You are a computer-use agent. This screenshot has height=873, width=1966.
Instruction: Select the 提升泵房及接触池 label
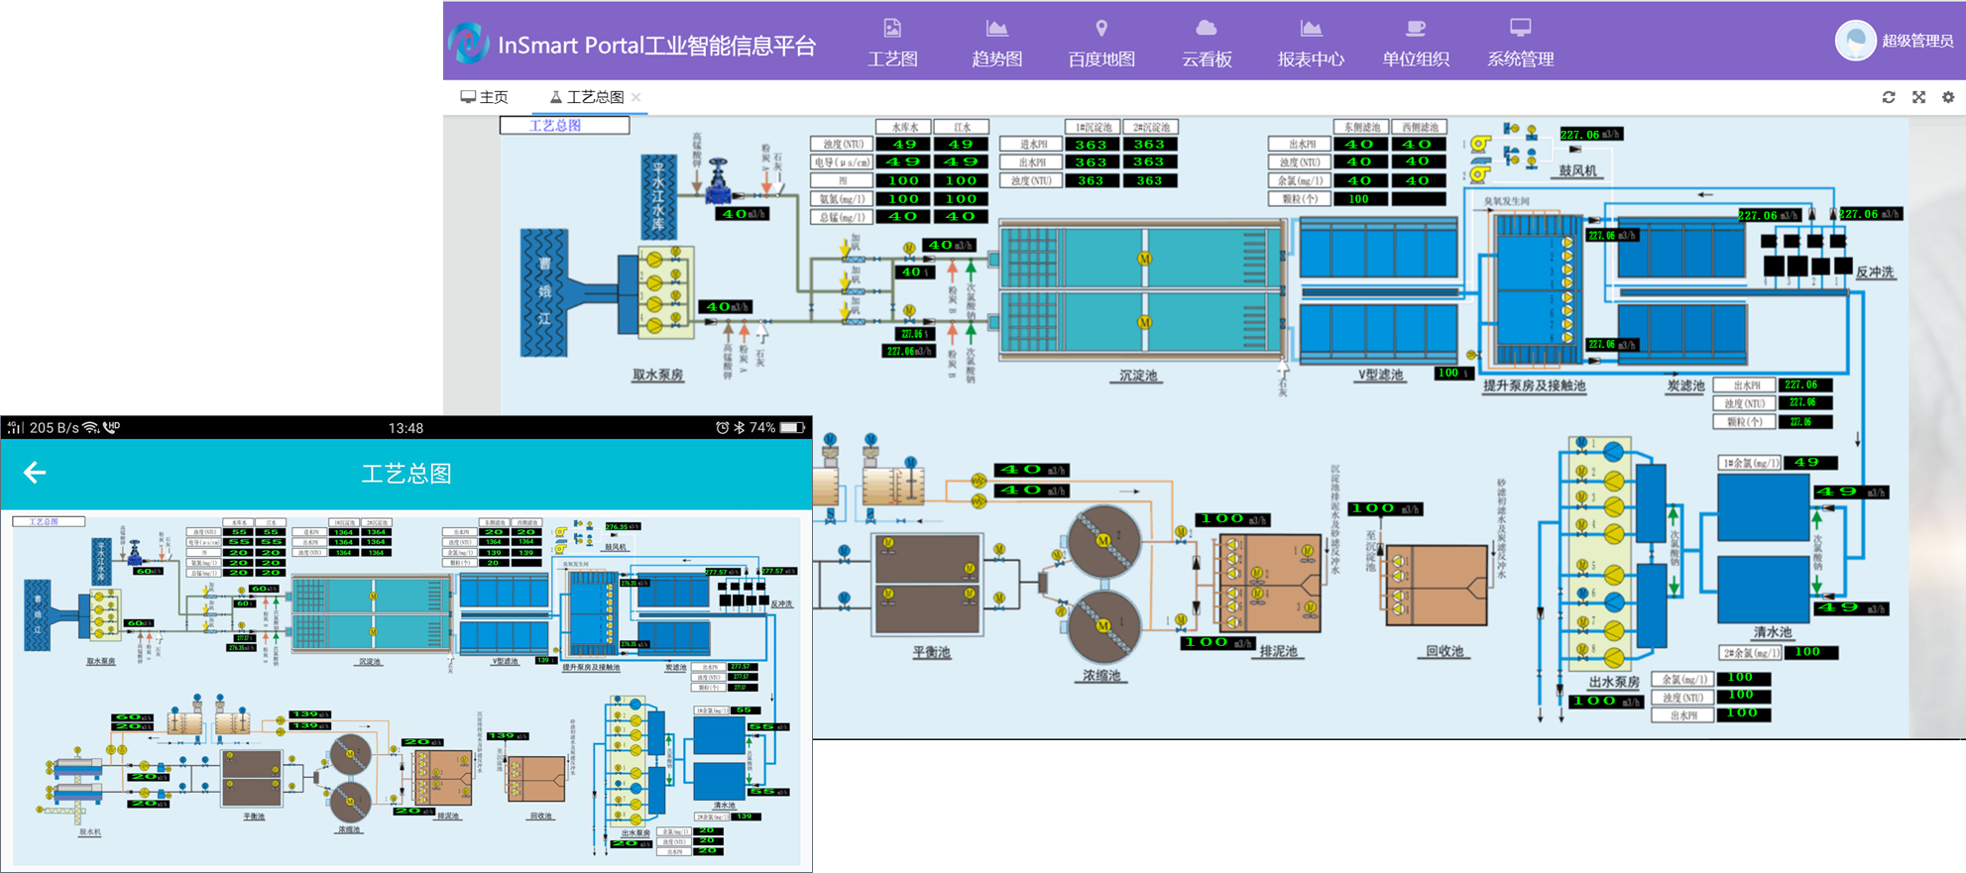tap(1534, 386)
